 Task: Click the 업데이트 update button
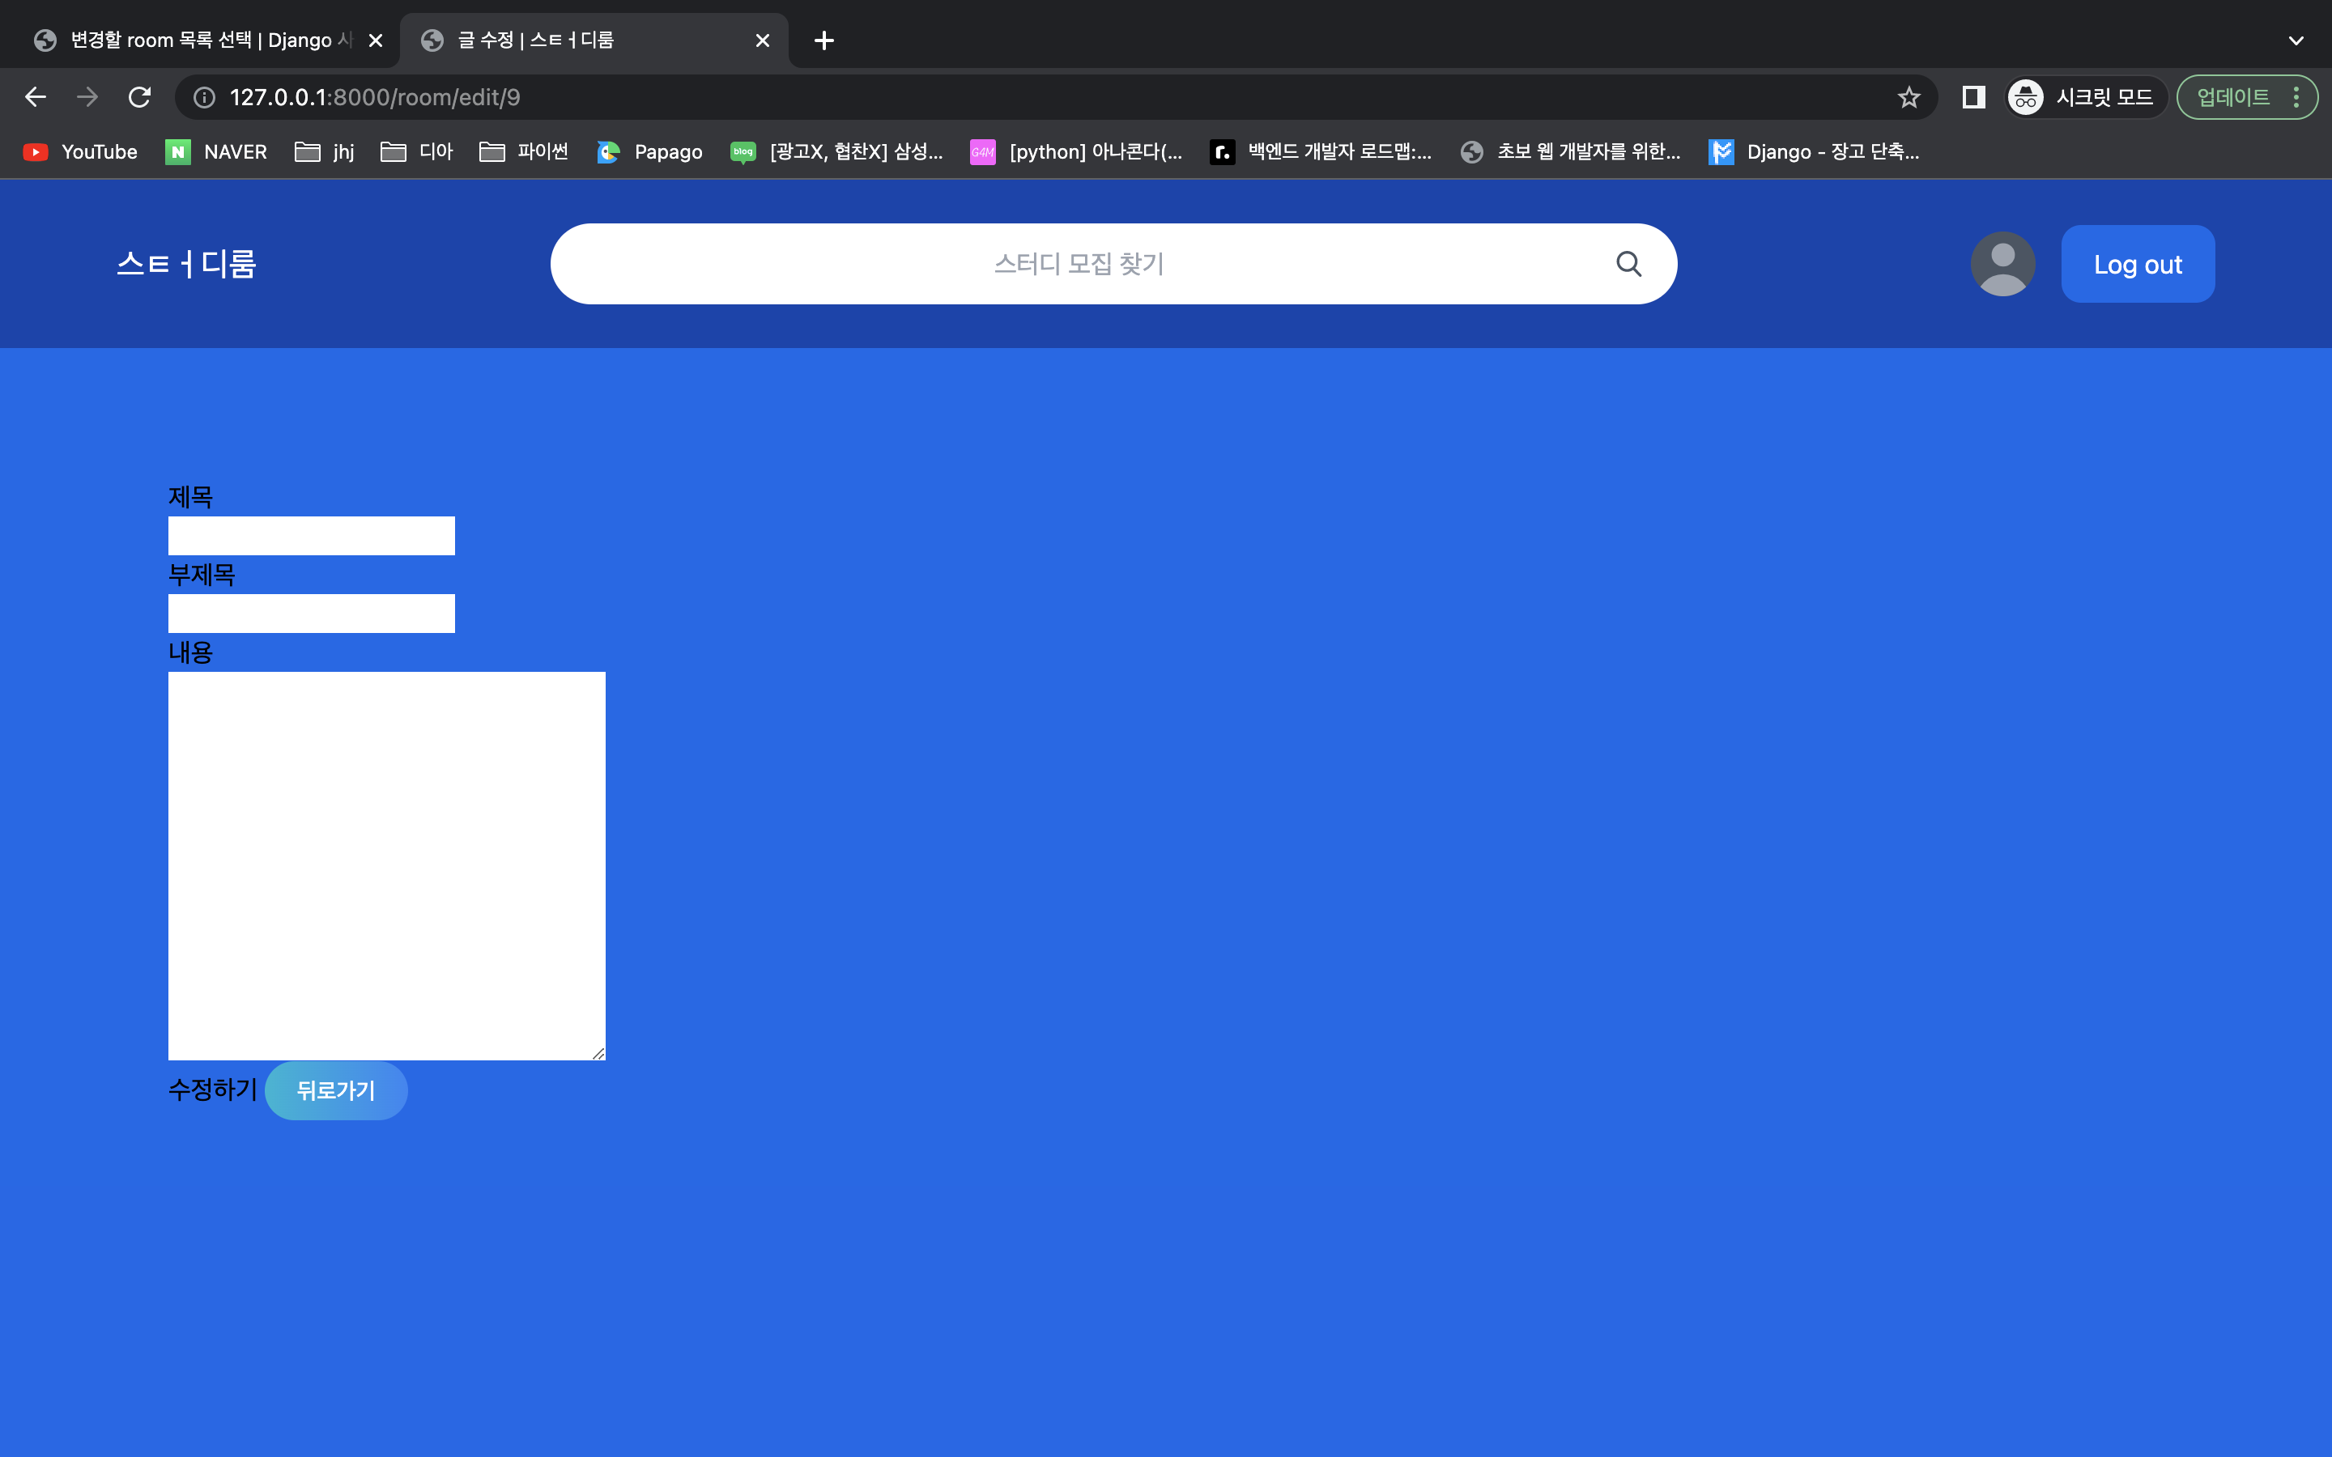tap(2232, 97)
